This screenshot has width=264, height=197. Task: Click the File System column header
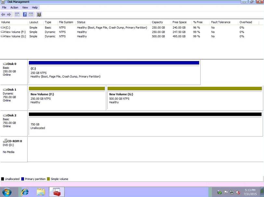(66, 22)
